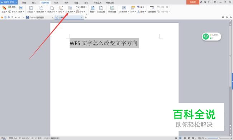This screenshot has height=140, width=233.
Task: Open the theme Colors (颜色) dropdown
Action: point(13,7)
